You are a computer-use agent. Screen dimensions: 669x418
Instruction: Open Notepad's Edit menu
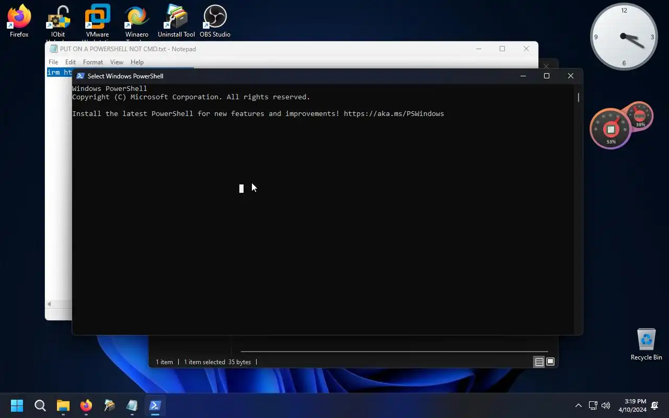coord(71,62)
